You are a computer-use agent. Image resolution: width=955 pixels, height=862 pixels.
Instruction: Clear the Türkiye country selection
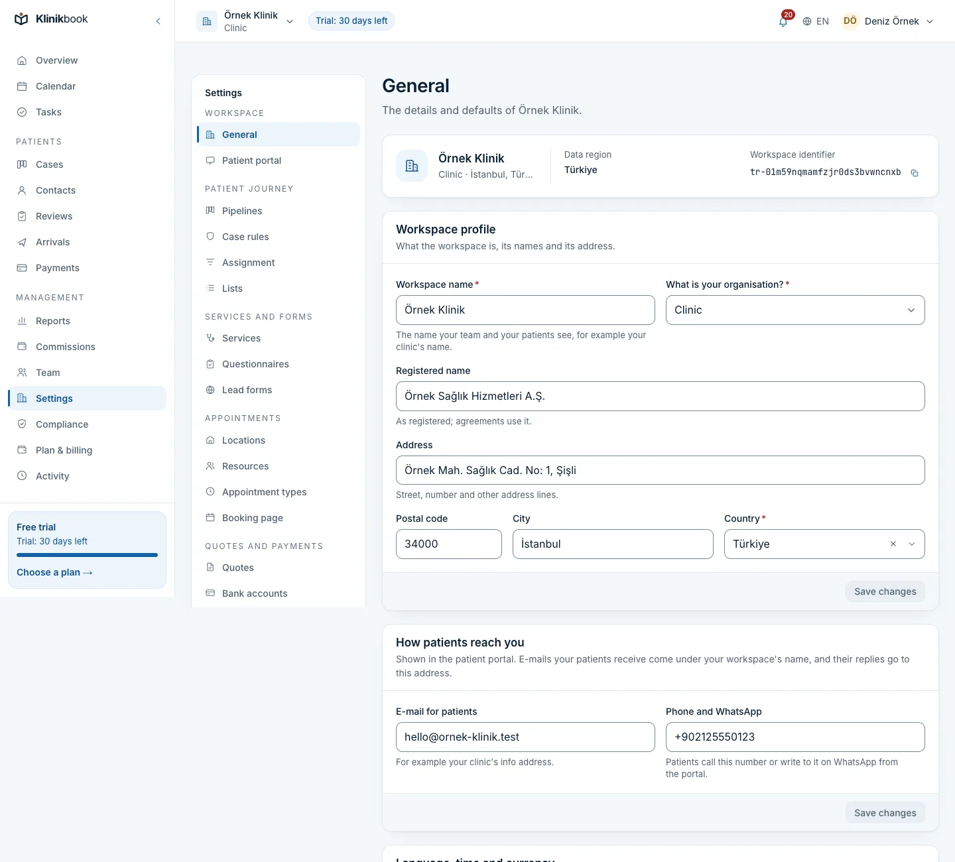point(893,544)
